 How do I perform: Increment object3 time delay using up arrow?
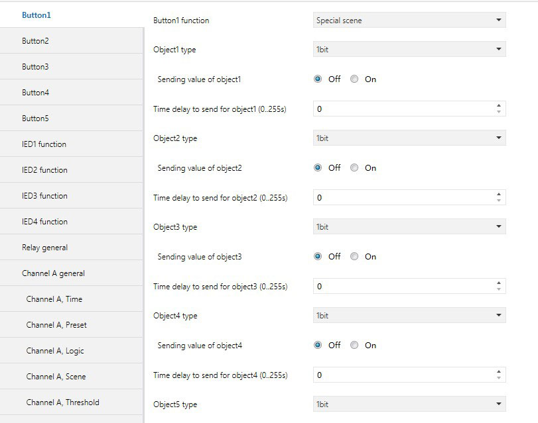[499, 283]
